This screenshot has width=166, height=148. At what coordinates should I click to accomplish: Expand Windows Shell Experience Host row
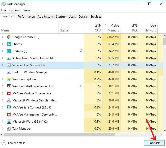tap(3, 86)
